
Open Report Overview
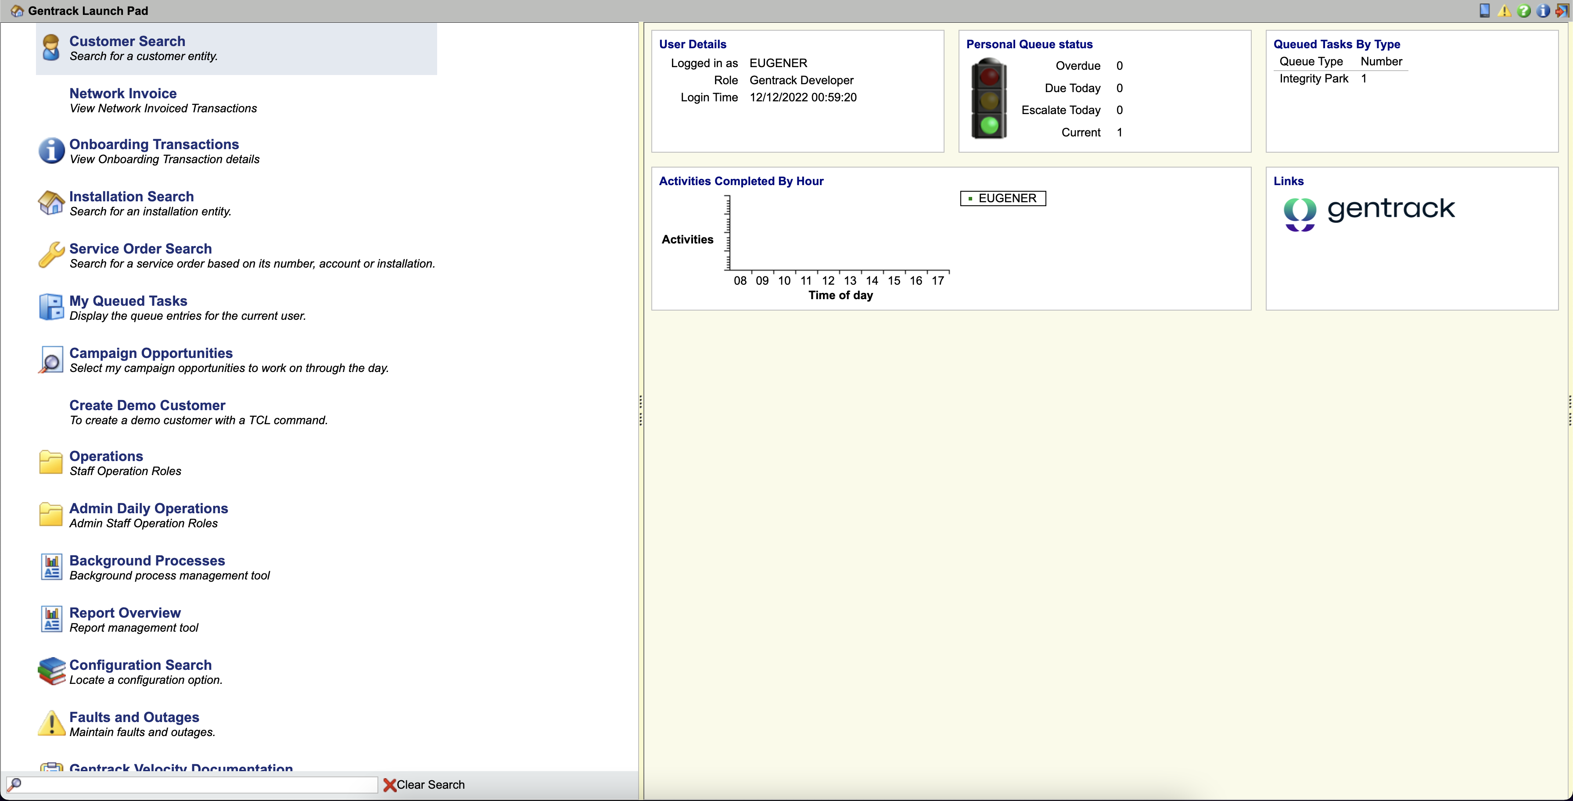pos(125,612)
